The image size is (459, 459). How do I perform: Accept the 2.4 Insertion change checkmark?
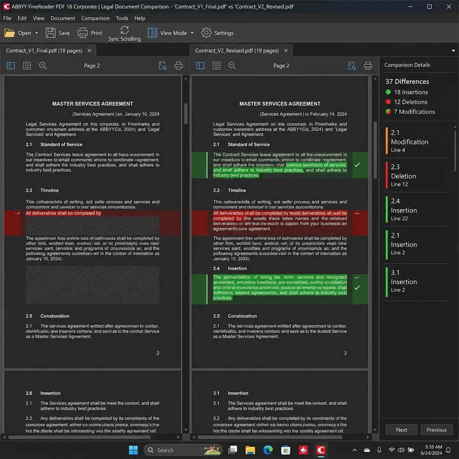(x=357, y=287)
